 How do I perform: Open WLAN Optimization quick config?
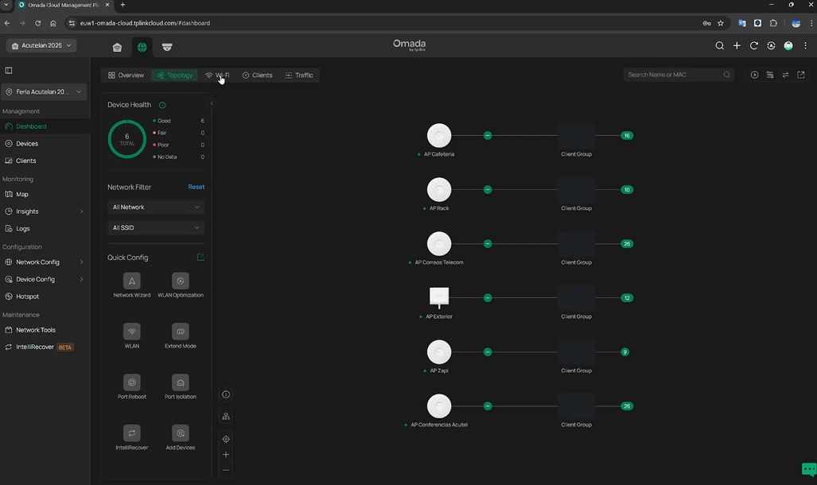(x=181, y=281)
